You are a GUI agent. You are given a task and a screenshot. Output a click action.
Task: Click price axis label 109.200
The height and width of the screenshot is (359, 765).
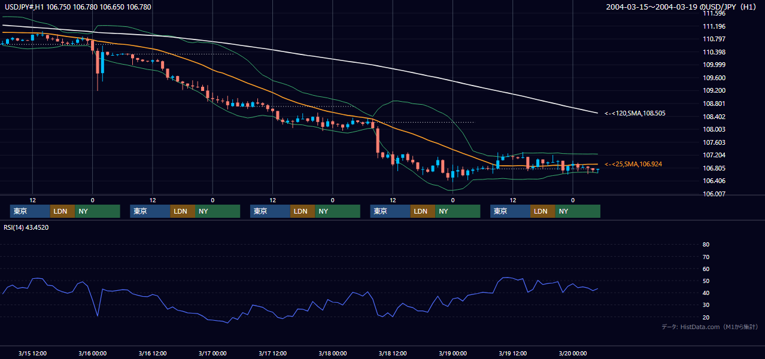pos(714,90)
